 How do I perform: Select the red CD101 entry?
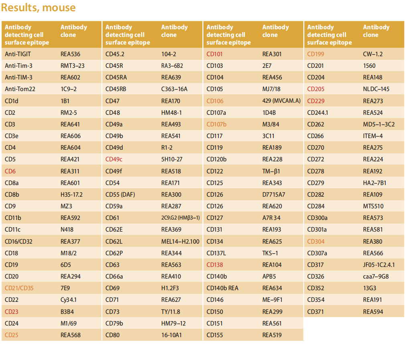click(x=214, y=54)
